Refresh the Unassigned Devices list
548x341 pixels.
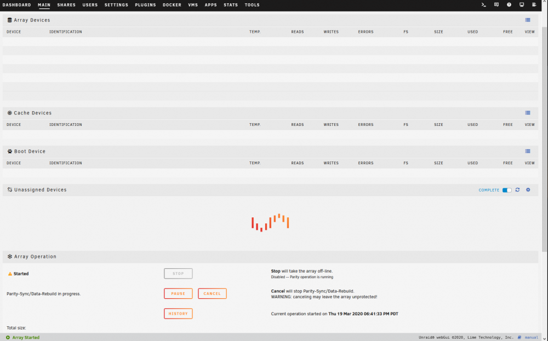click(x=518, y=190)
